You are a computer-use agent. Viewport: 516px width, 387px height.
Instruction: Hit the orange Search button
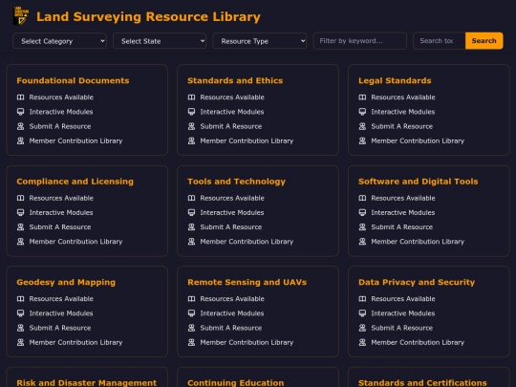[484, 41]
